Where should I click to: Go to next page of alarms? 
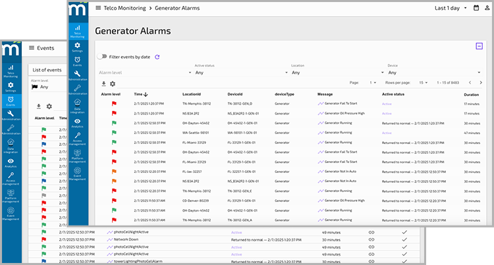(481, 83)
